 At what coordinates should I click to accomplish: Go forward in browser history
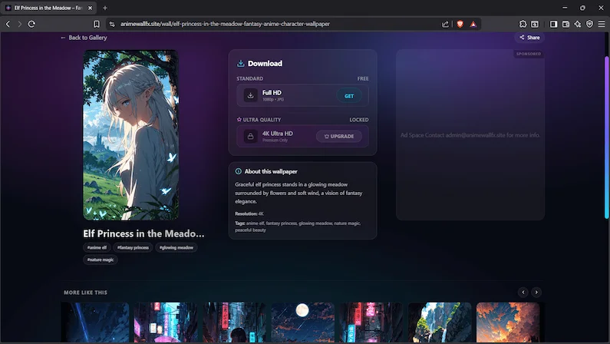point(19,24)
